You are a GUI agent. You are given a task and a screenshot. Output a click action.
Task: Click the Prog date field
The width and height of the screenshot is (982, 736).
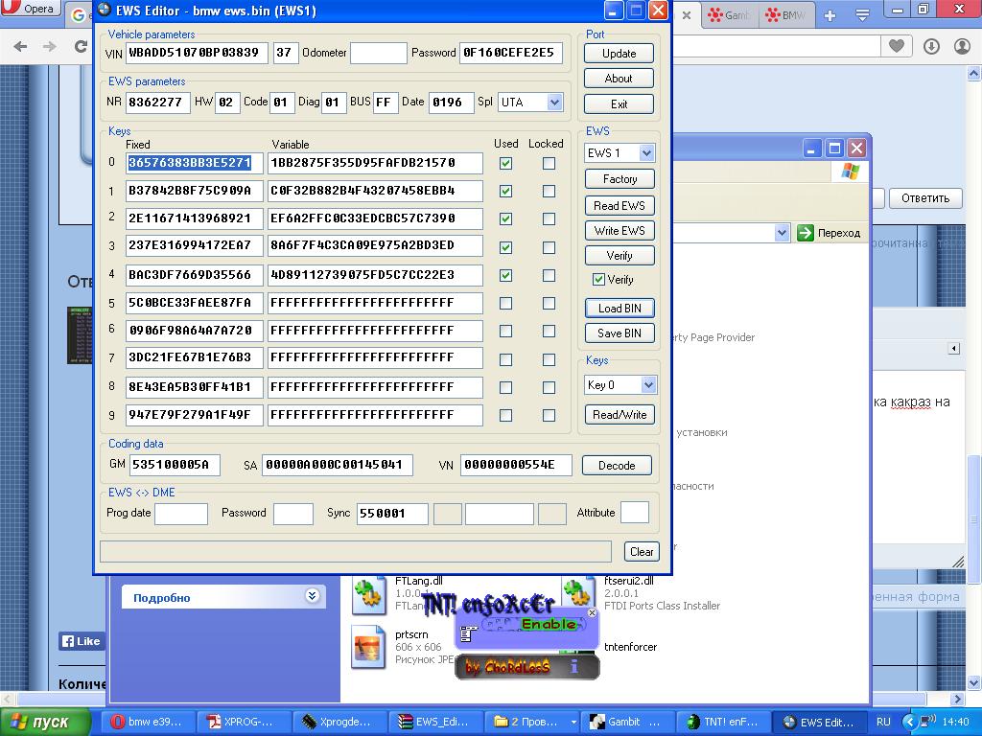[181, 514]
